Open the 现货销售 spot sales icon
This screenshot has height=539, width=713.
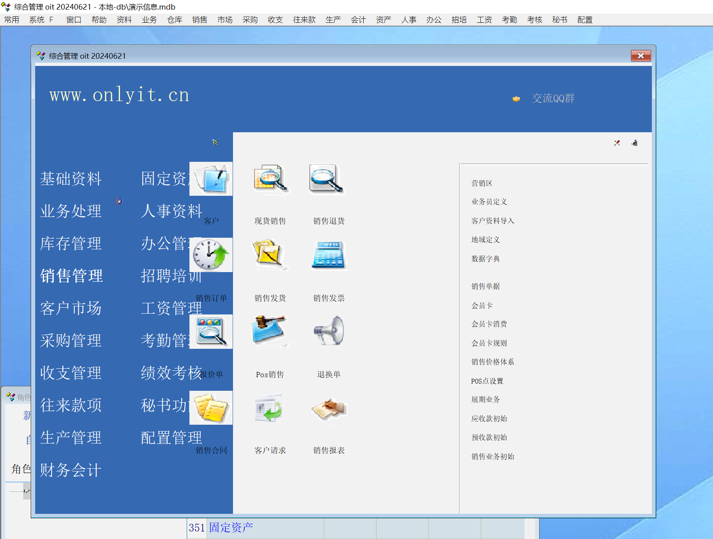pyautogui.click(x=270, y=179)
